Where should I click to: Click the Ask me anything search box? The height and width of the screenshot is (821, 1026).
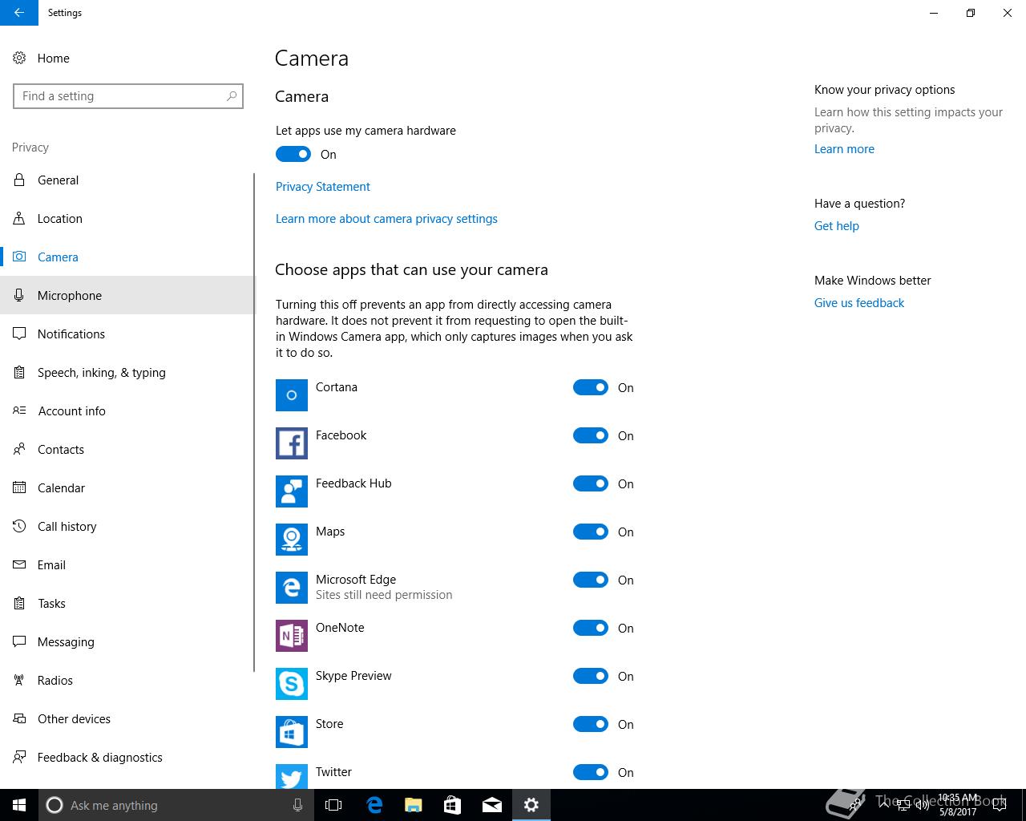coord(175,805)
